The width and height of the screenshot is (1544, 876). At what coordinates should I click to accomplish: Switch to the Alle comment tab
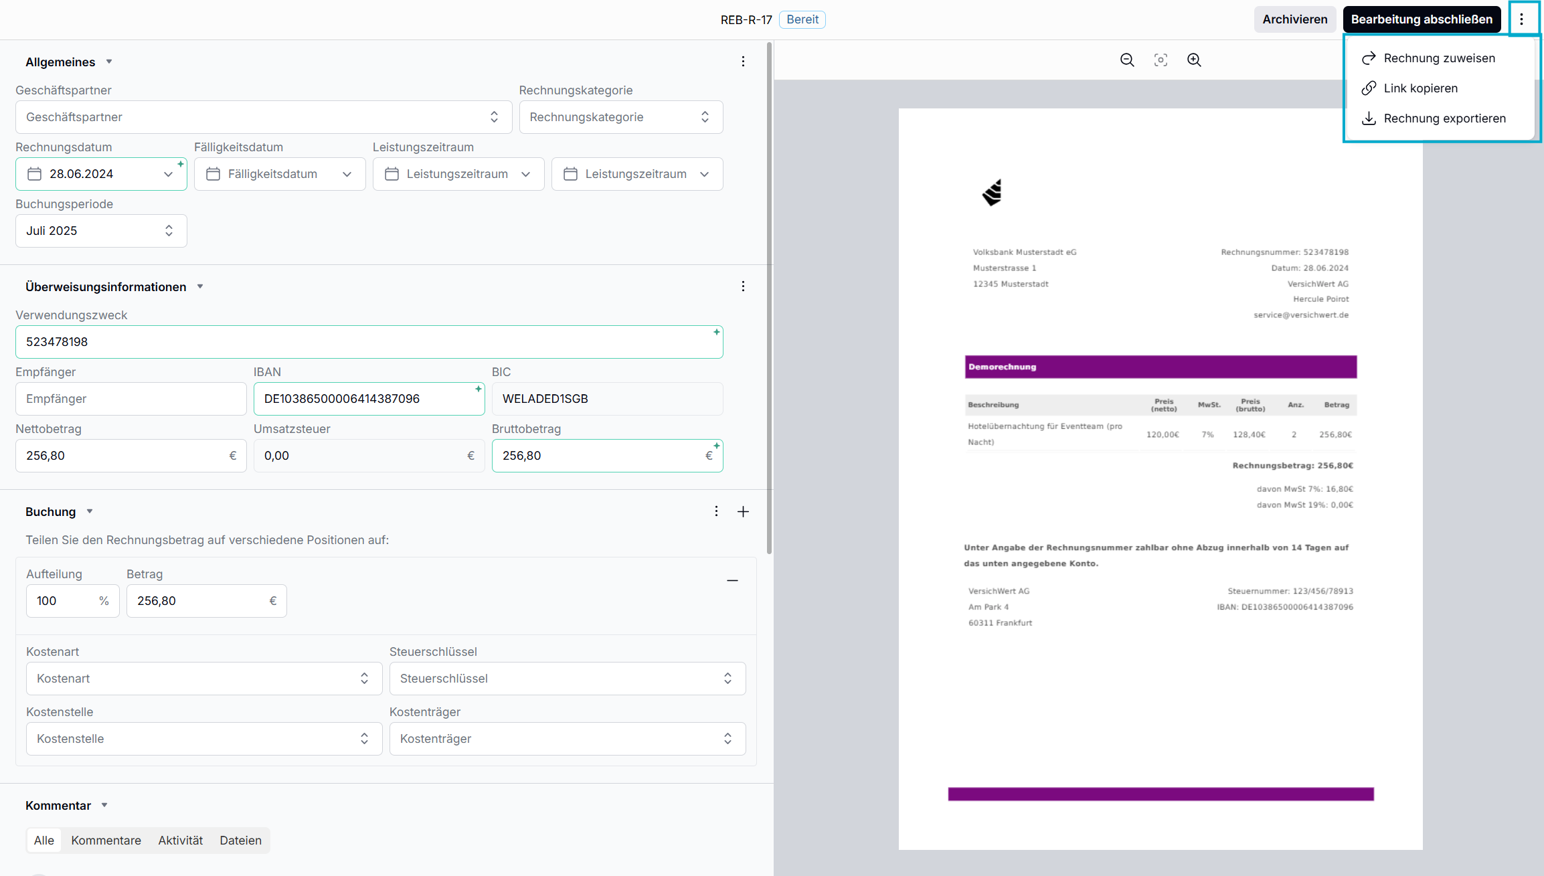(44, 840)
